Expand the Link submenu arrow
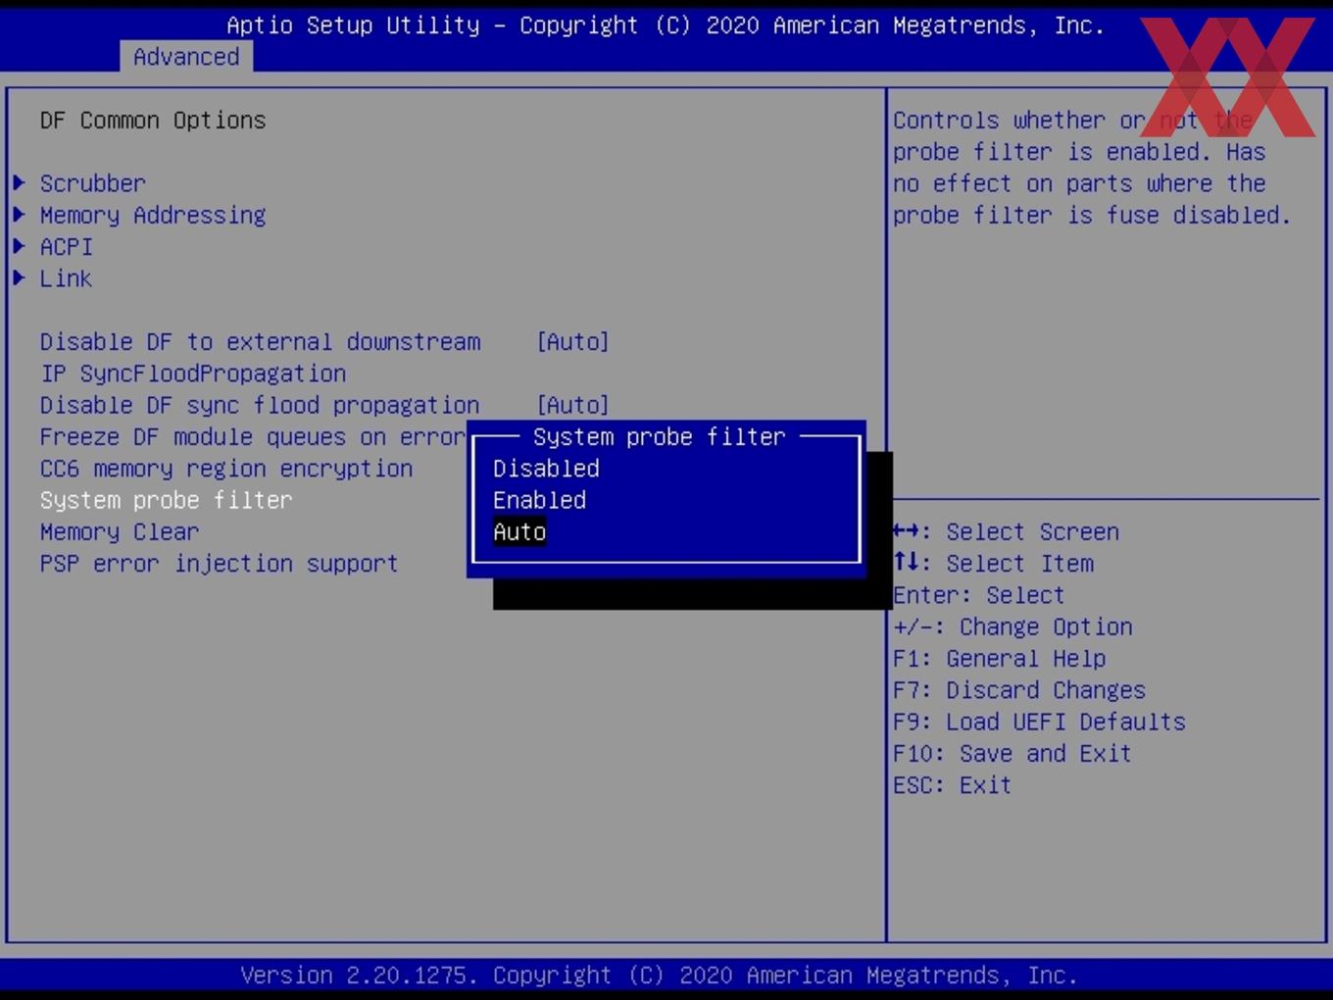 point(19,277)
